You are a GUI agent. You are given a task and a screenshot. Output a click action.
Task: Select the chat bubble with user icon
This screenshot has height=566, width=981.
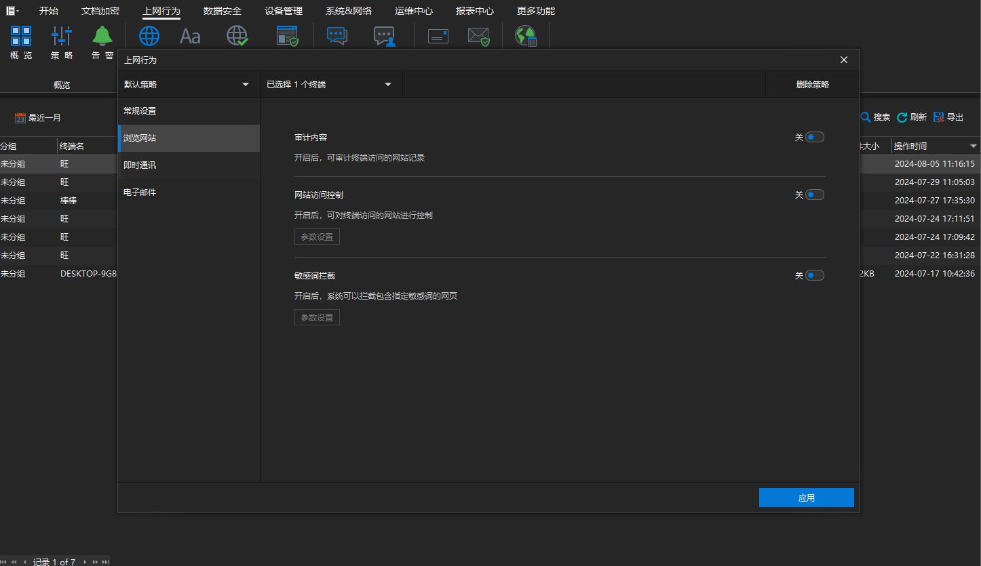pos(385,36)
